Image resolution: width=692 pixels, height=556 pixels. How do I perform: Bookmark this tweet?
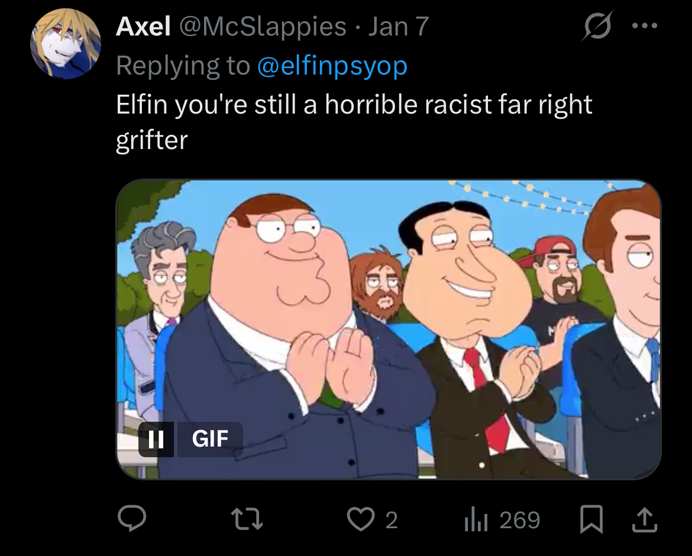click(591, 519)
